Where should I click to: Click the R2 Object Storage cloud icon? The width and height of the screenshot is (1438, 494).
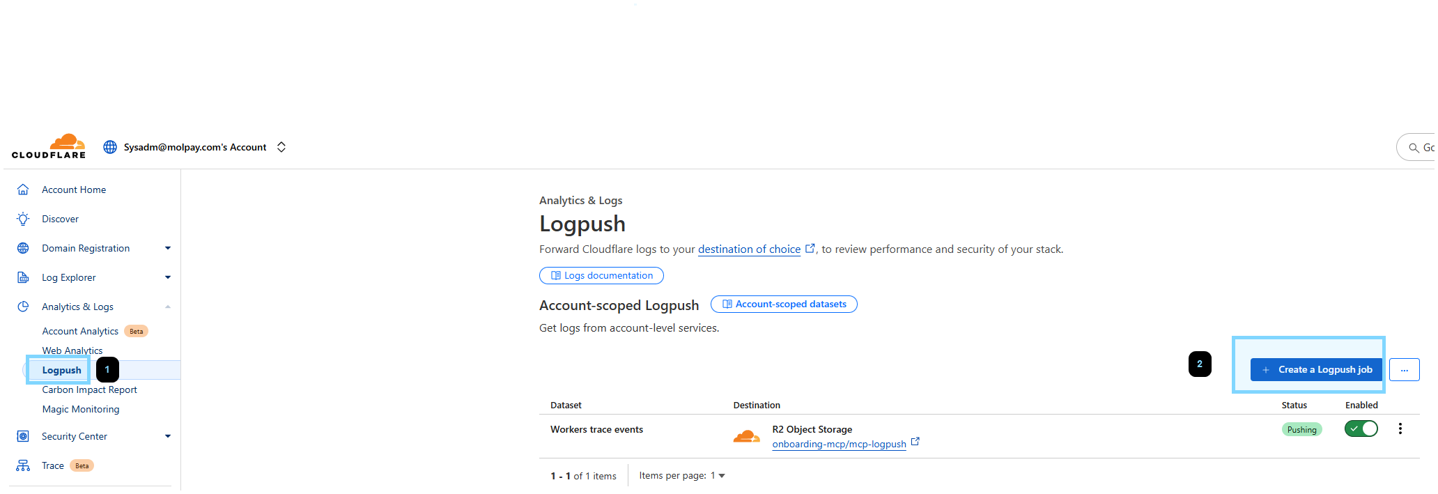pyautogui.click(x=746, y=437)
